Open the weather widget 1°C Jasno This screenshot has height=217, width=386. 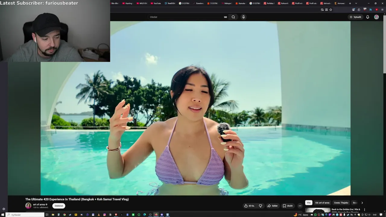tap(301, 215)
